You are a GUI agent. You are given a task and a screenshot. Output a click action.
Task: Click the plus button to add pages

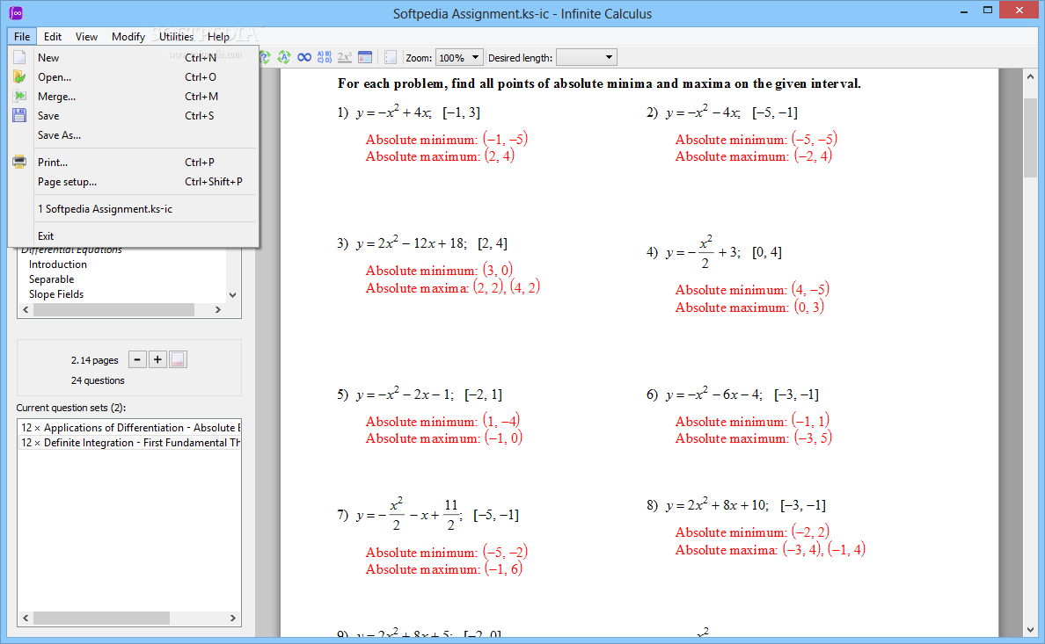tap(158, 359)
